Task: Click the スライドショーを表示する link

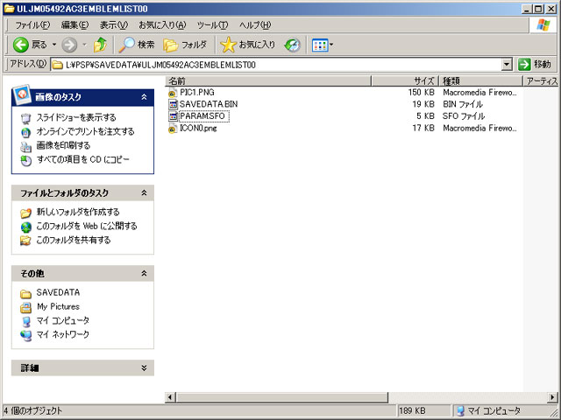Action: tap(75, 117)
